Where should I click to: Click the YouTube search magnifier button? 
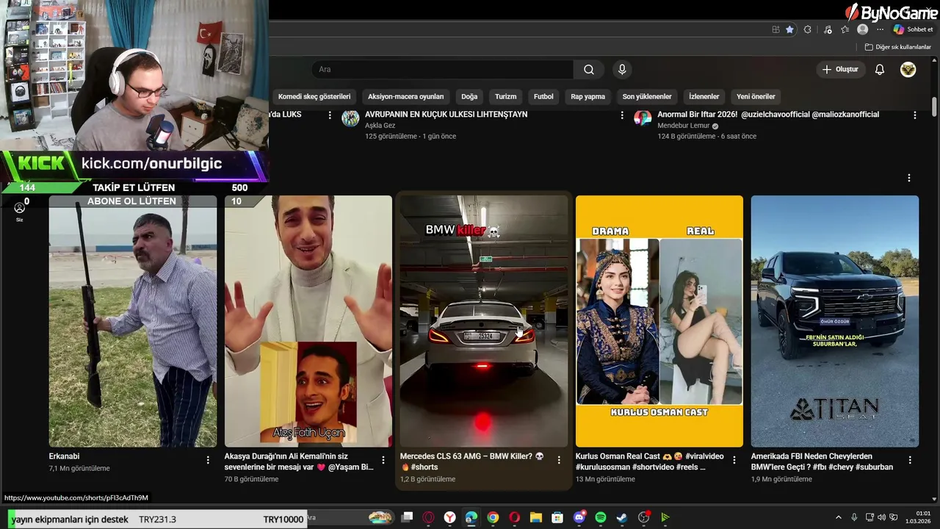click(x=589, y=70)
